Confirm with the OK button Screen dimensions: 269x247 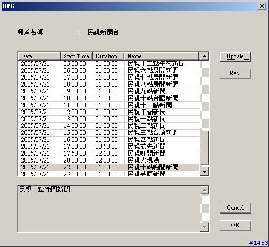pyautogui.click(x=236, y=225)
